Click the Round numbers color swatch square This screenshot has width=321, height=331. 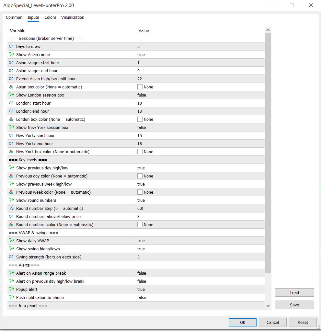click(140, 225)
